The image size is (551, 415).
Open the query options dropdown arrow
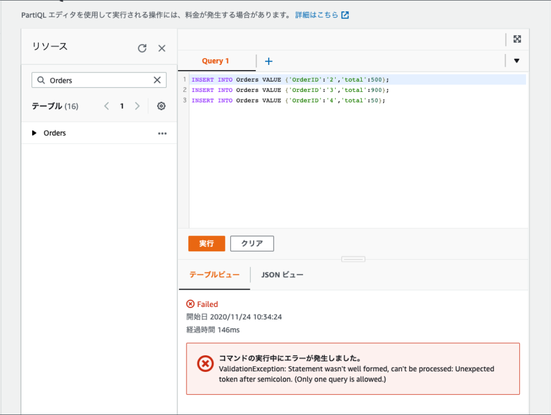(517, 60)
